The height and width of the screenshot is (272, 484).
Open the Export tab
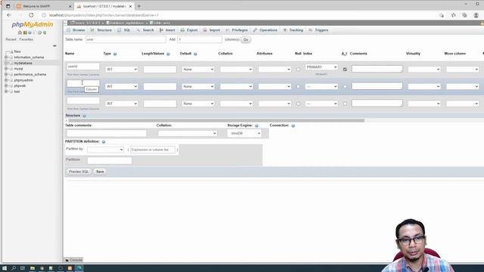pos(189,30)
